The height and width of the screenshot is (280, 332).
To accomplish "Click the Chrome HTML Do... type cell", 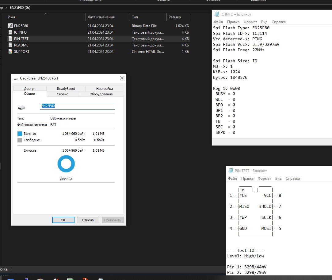I will (148, 52).
